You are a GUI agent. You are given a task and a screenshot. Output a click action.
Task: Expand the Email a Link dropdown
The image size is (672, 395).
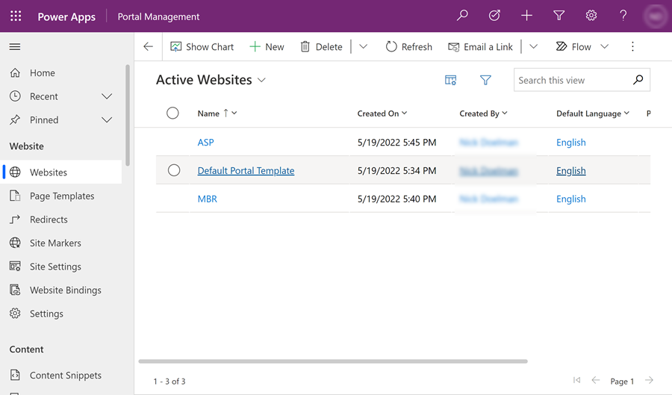(x=534, y=47)
